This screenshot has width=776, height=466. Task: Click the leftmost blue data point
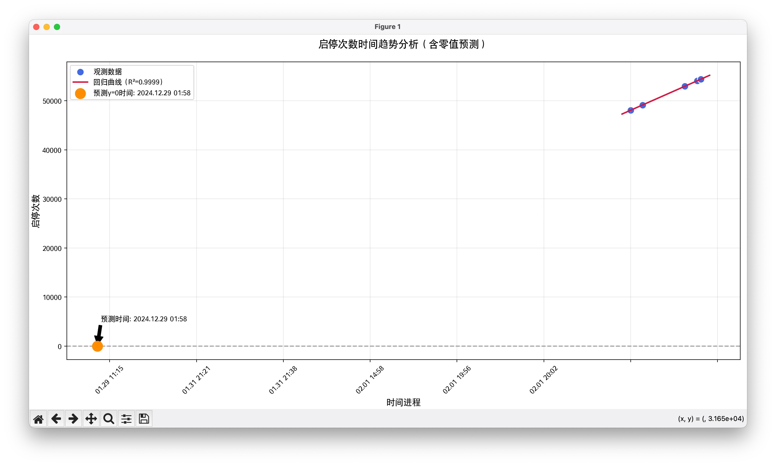pyautogui.click(x=631, y=111)
